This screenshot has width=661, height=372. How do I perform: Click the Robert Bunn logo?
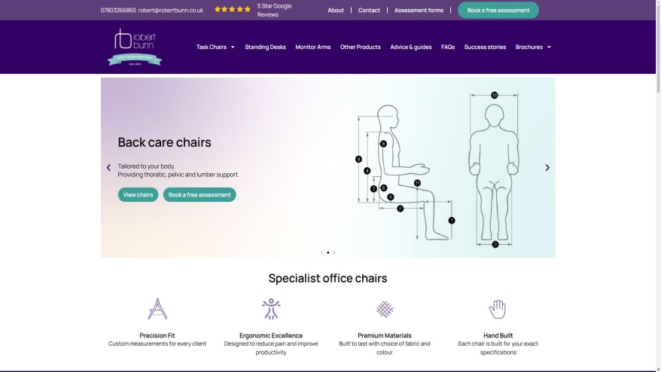coord(135,47)
